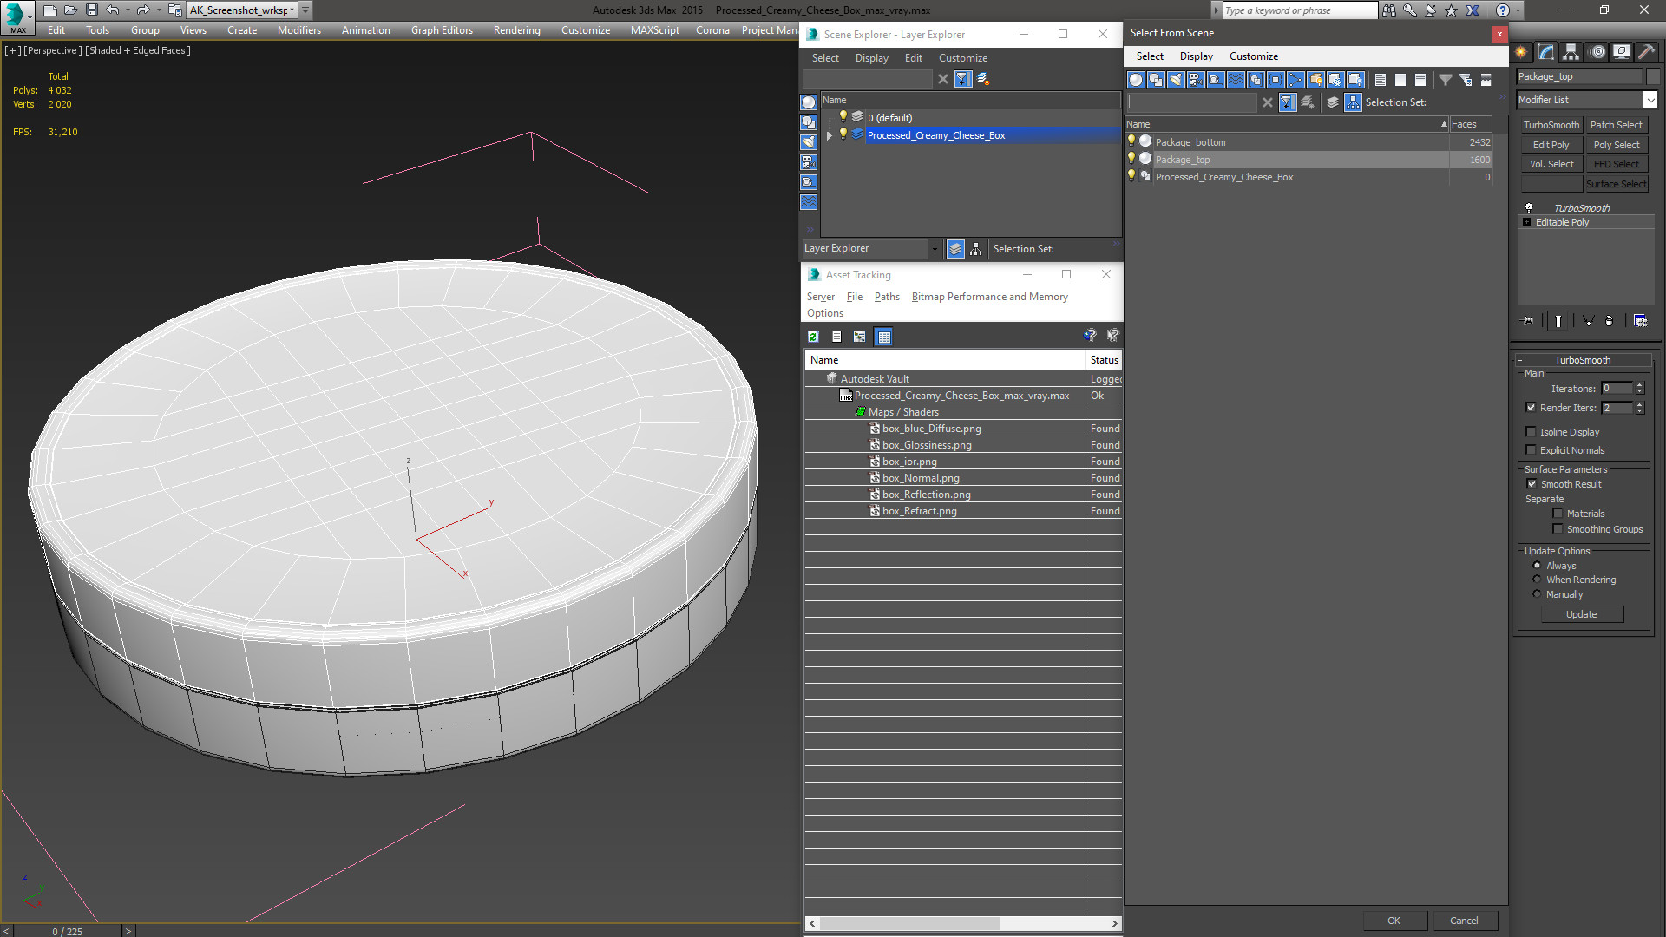Click Cancel in Select From Scene dialog

pyautogui.click(x=1464, y=921)
